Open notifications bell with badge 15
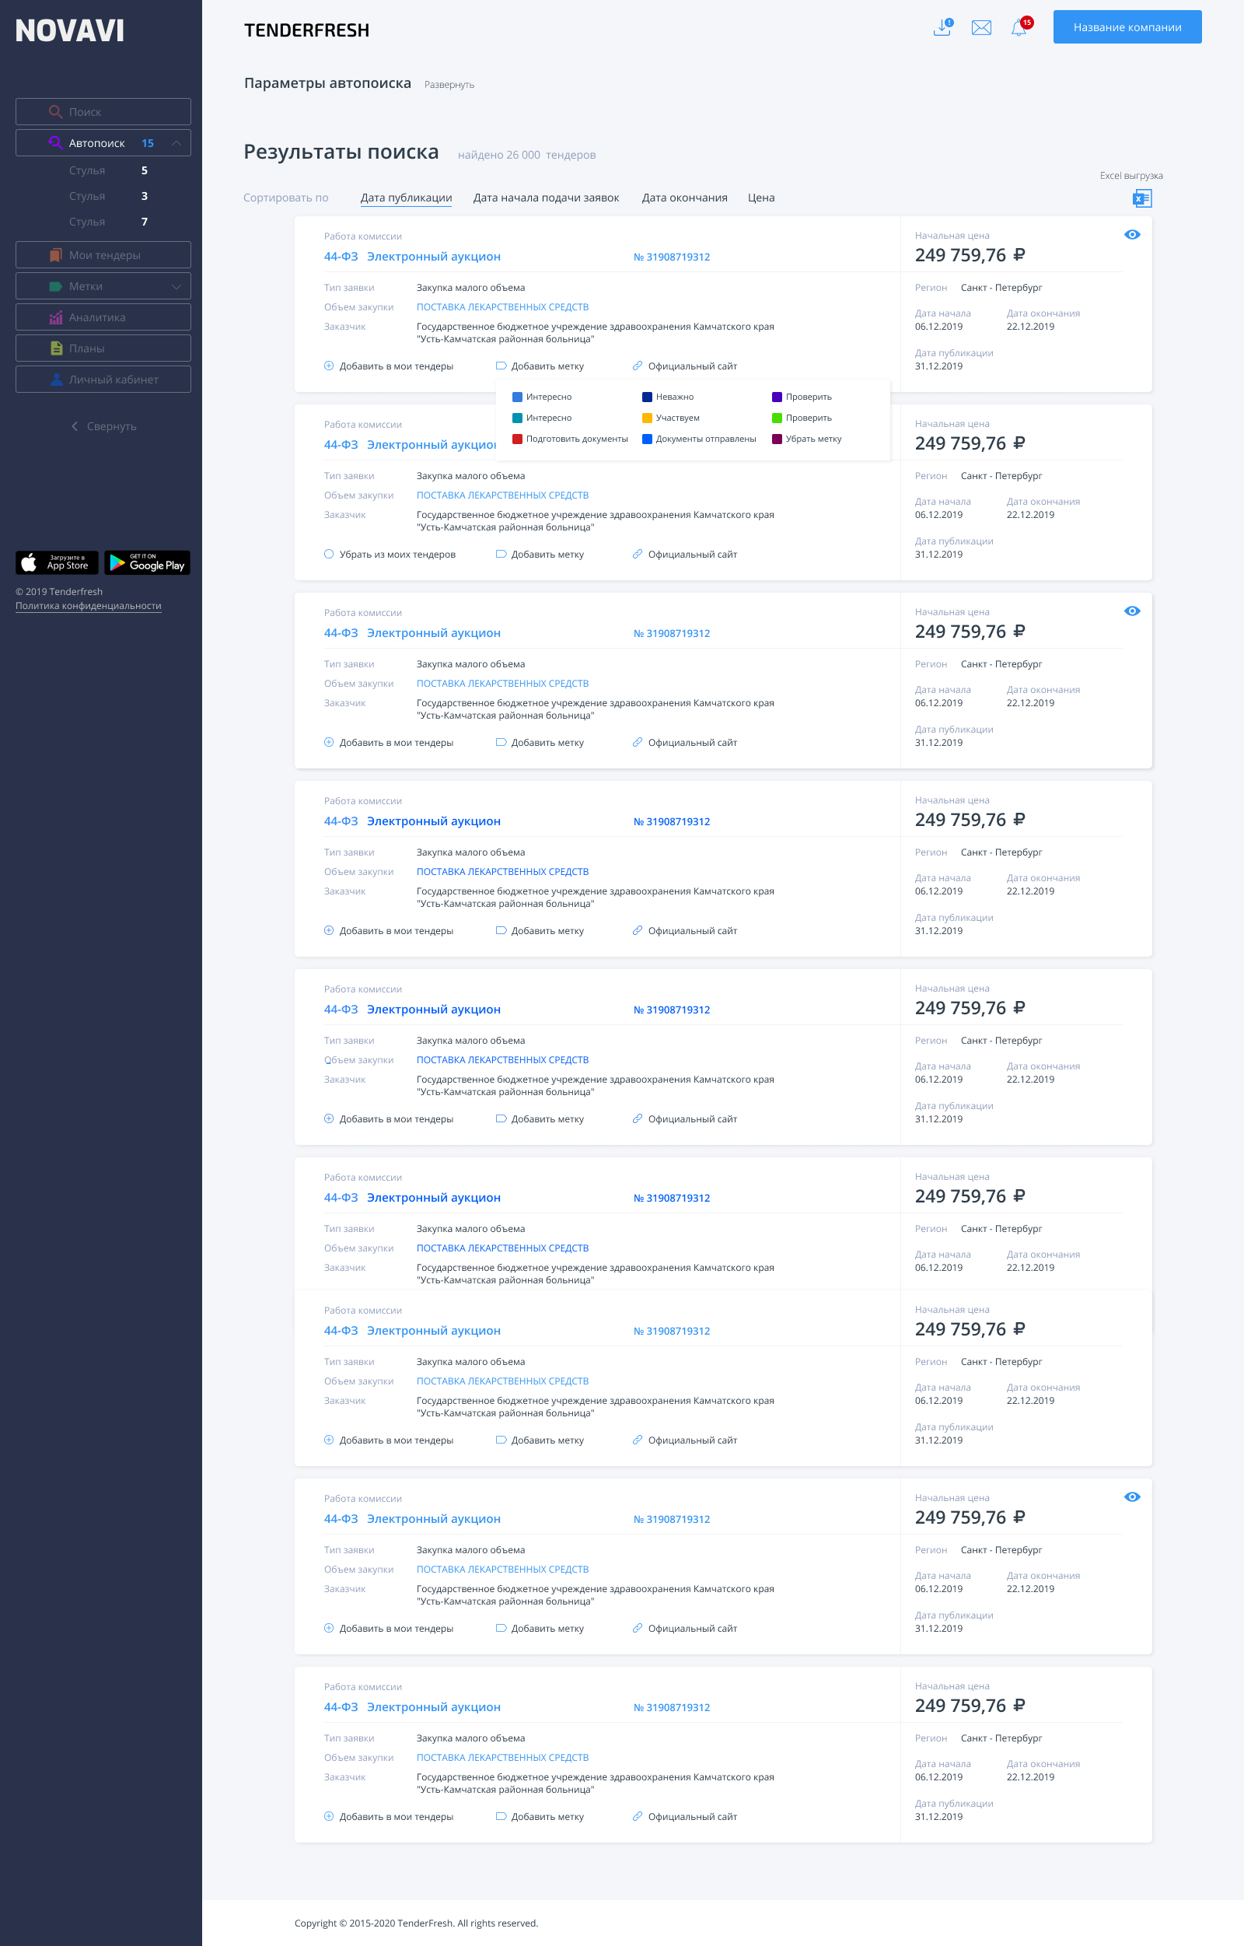Screen dimensions: 1244x1946 tap(1020, 26)
